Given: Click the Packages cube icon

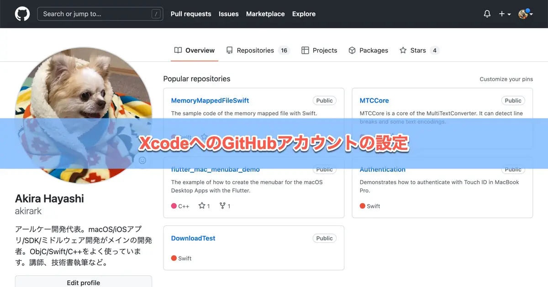Looking at the screenshot, I should point(352,51).
